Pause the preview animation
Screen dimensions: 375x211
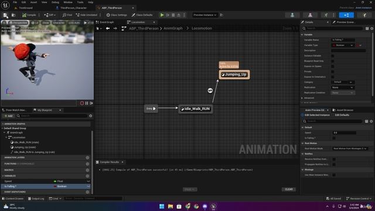pos(87,103)
